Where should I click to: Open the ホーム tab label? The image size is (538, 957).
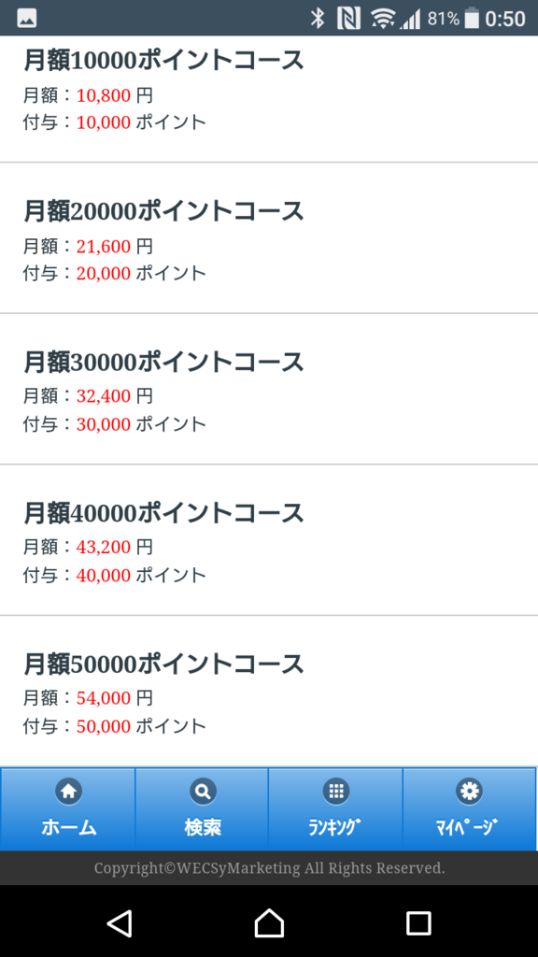(x=69, y=828)
